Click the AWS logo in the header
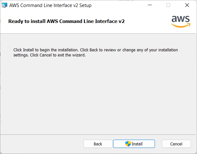The height and width of the screenshot is (154, 197). [x=181, y=21]
